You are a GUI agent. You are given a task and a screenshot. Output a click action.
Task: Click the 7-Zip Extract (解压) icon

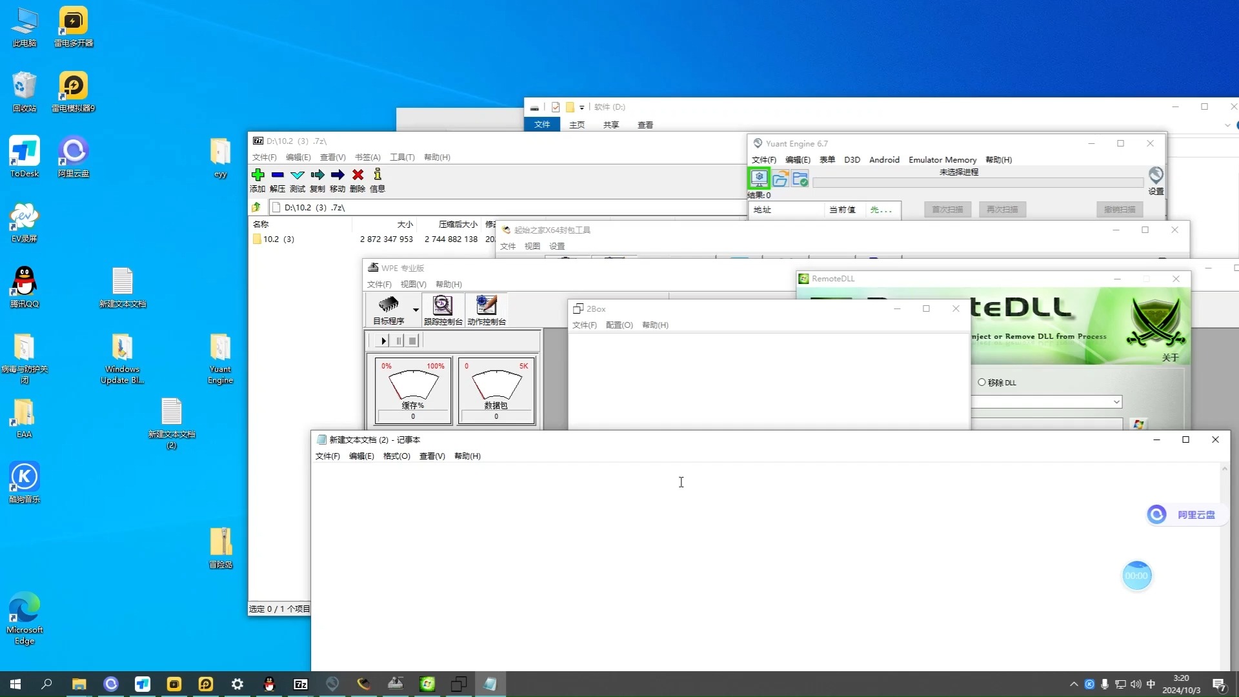277,175
